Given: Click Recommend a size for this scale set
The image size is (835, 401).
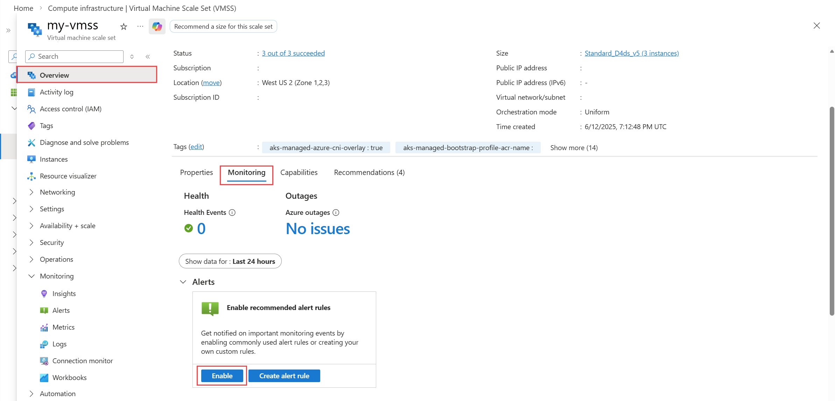Looking at the screenshot, I should [223, 27].
